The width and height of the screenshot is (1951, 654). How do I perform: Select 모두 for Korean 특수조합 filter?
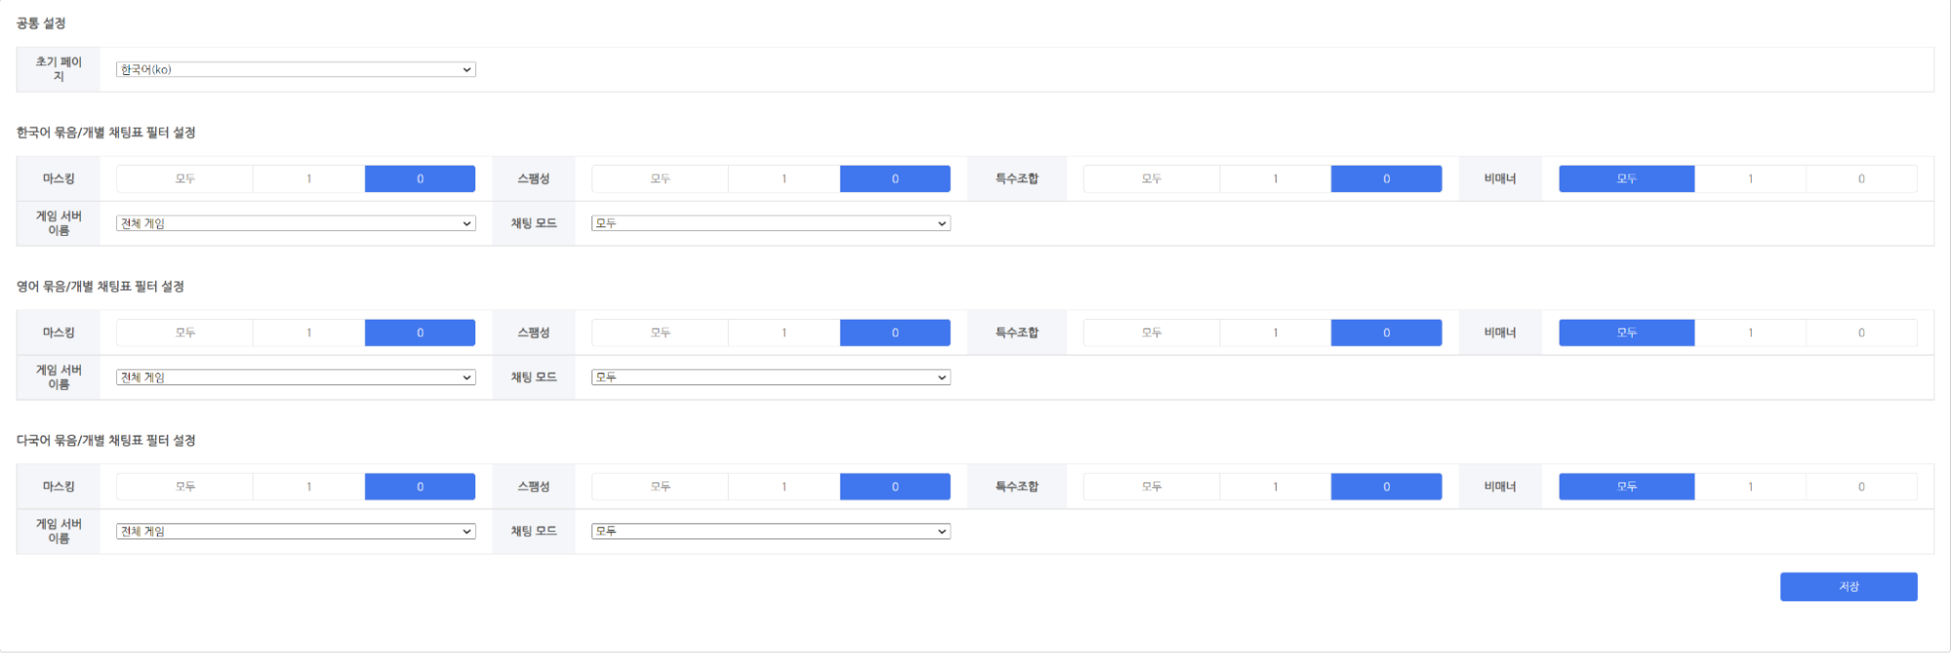coord(1152,178)
